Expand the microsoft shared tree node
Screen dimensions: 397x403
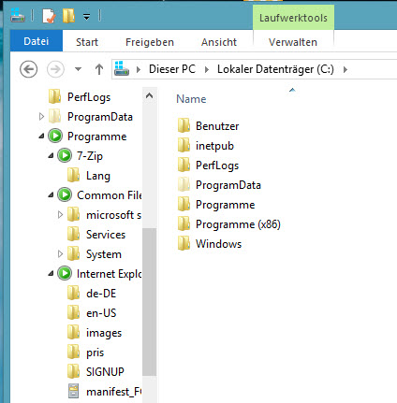click(x=60, y=215)
